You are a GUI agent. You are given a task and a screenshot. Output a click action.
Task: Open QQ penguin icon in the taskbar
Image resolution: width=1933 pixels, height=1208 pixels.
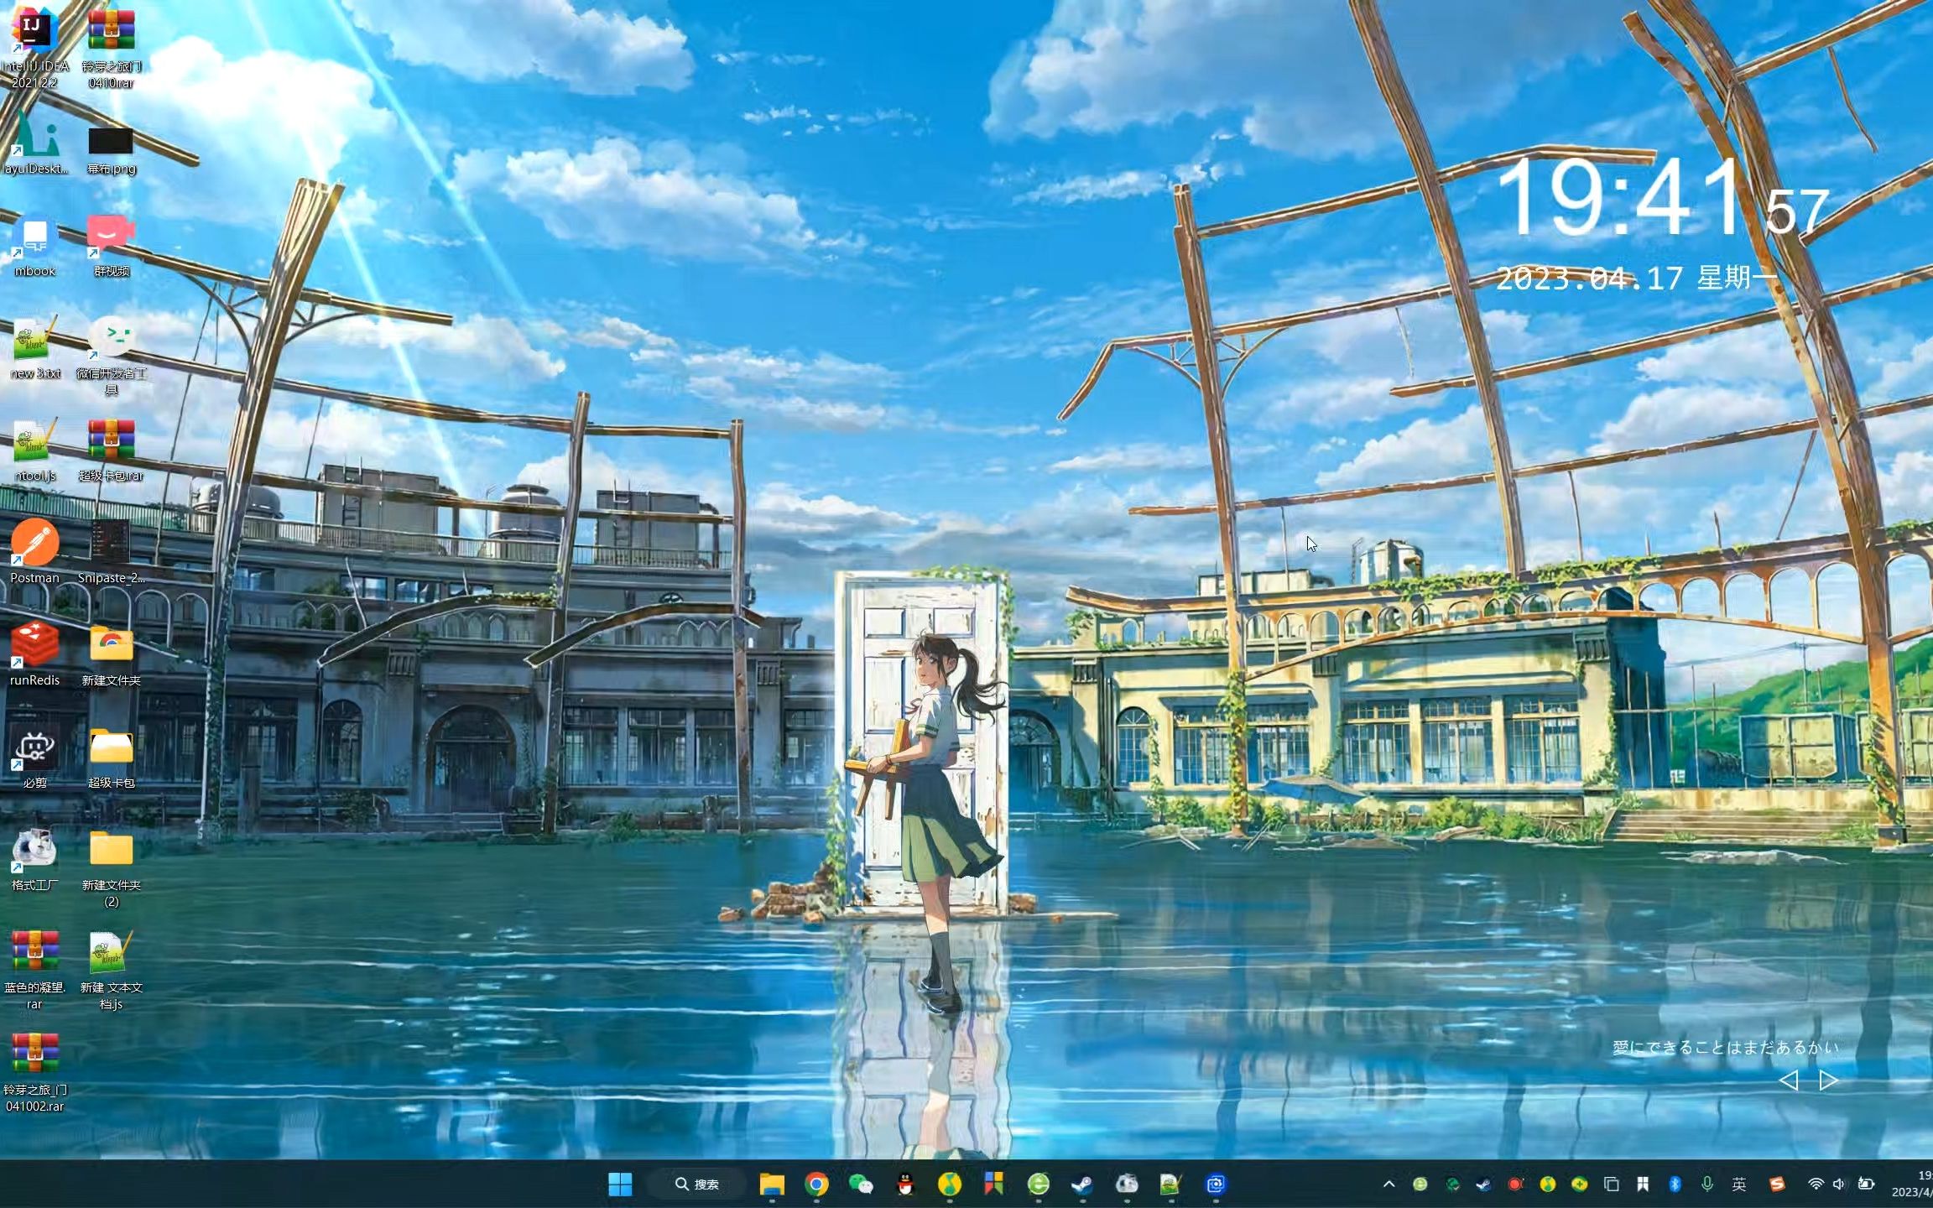coord(905,1184)
